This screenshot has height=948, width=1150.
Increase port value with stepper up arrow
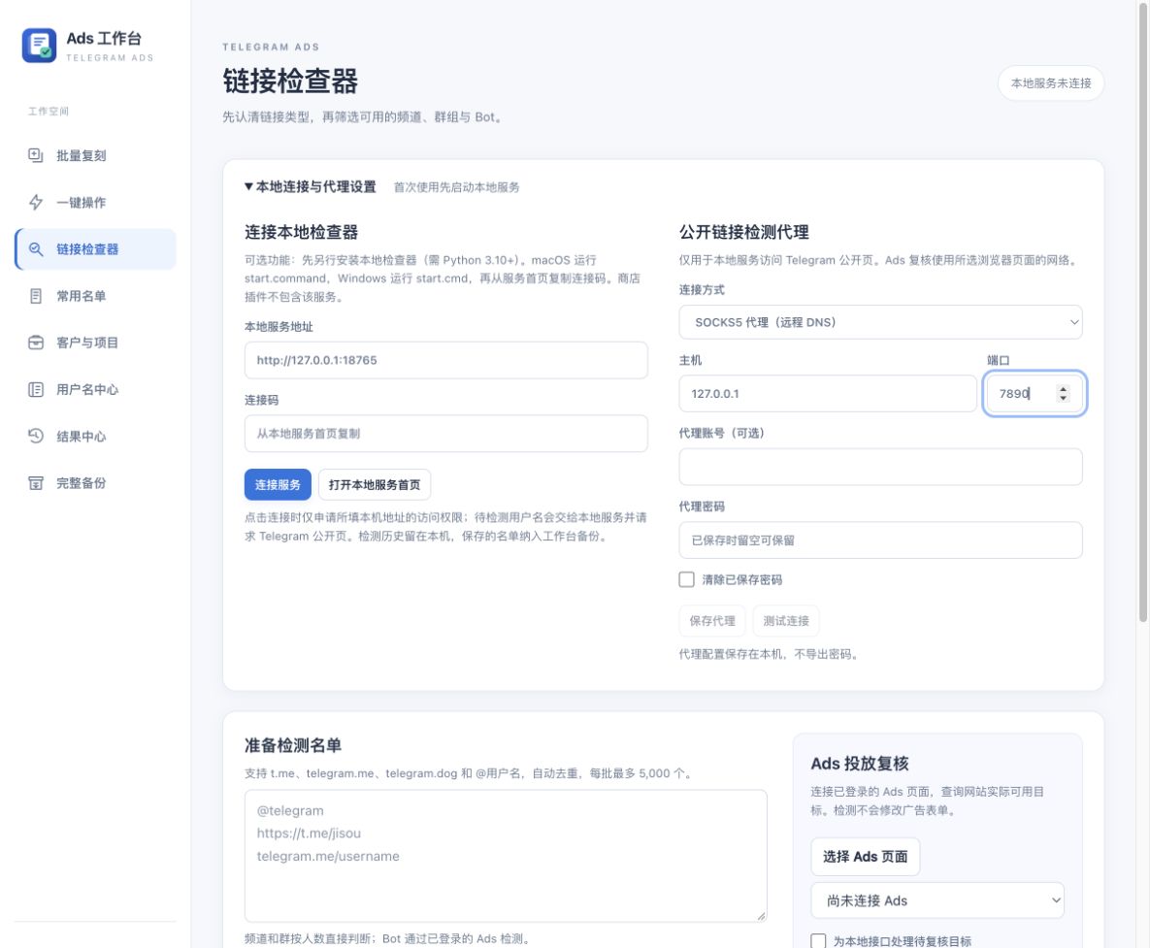[1063, 388]
